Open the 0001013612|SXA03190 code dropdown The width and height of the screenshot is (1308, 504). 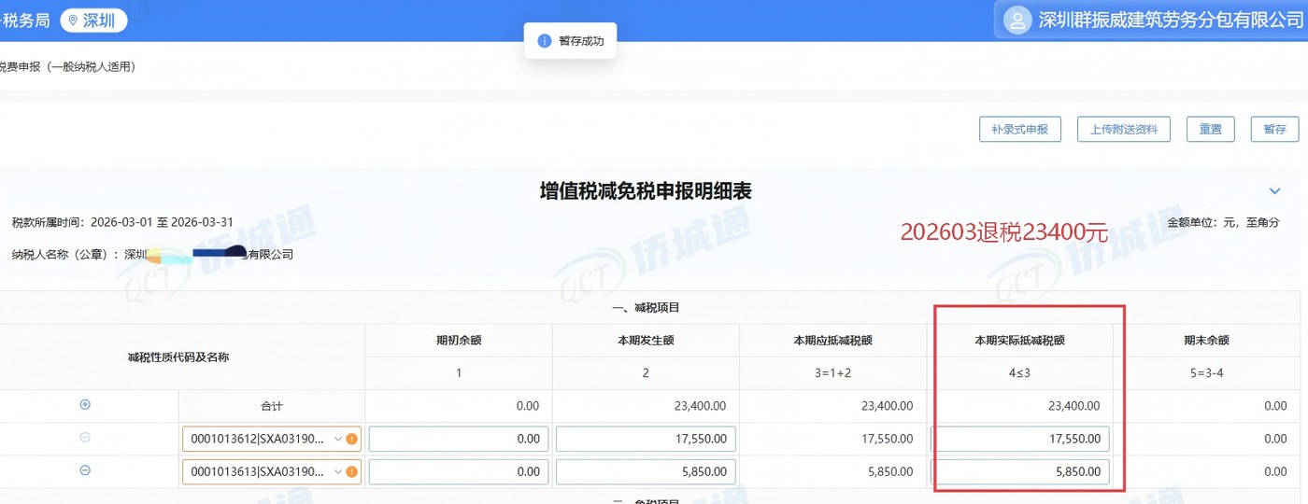pos(271,439)
